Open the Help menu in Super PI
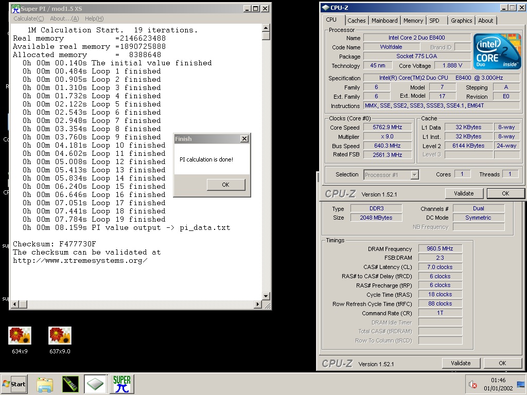This screenshot has width=527, height=395. 94,19
